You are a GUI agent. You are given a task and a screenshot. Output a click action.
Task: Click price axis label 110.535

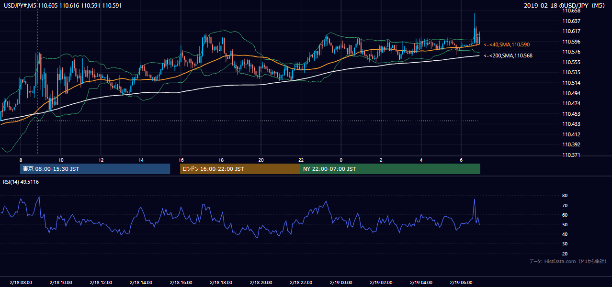(x=571, y=72)
